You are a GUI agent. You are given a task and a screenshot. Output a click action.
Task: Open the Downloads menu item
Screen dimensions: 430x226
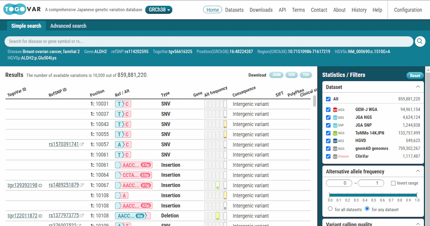[x=261, y=10]
